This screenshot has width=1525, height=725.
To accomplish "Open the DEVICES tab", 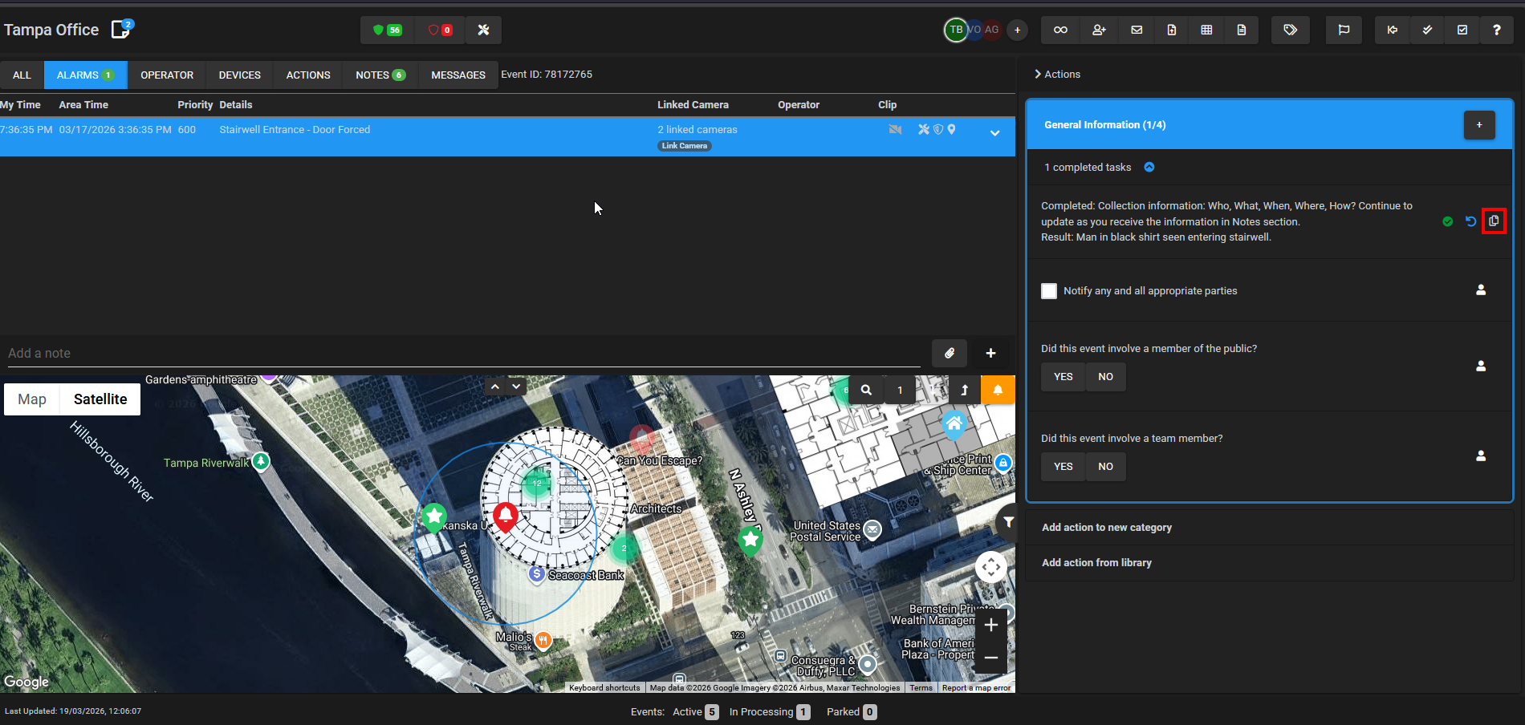I will click(x=239, y=75).
